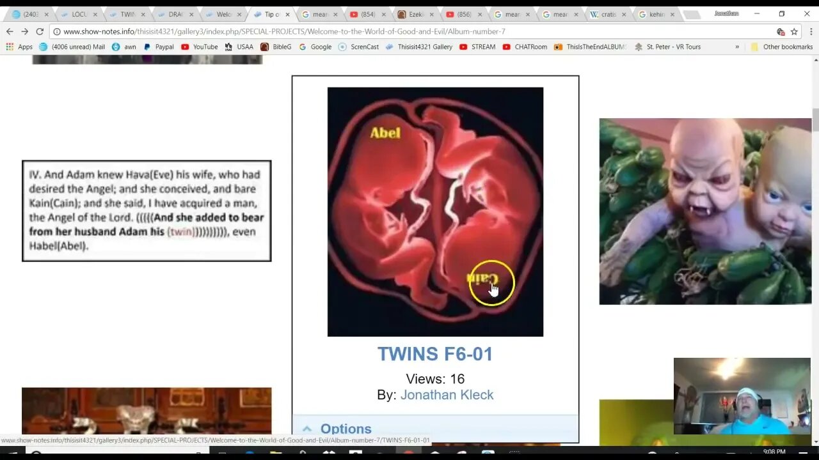The height and width of the screenshot is (460, 819).
Task: Open the ThisIsTheEndALBUM bookmark
Action: click(590, 47)
